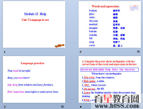
Task: Click the 'Hide under' answer on slide 4
Action: (89, 81)
